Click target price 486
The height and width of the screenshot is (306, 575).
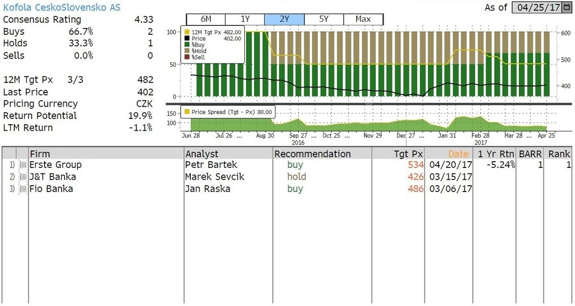[416, 189]
